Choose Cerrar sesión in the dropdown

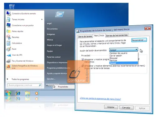(116, 56)
